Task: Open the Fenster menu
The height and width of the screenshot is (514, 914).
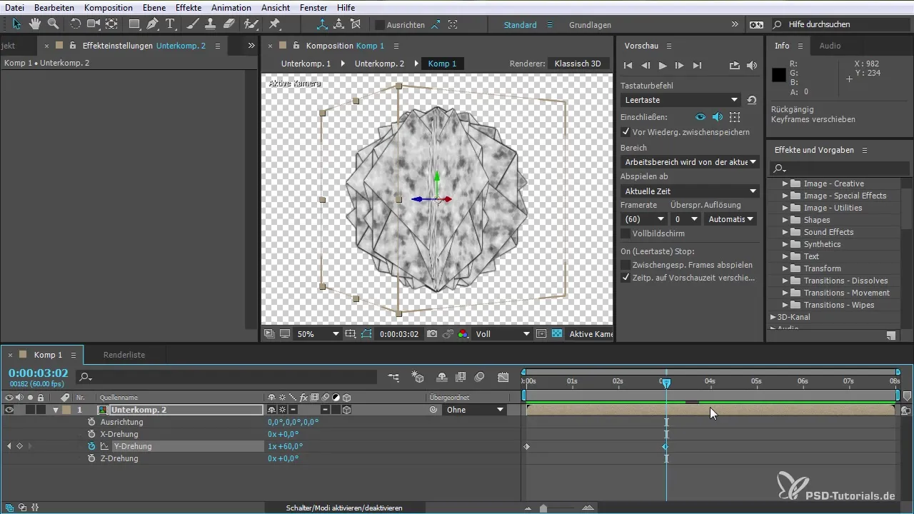Action: coord(313,7)
